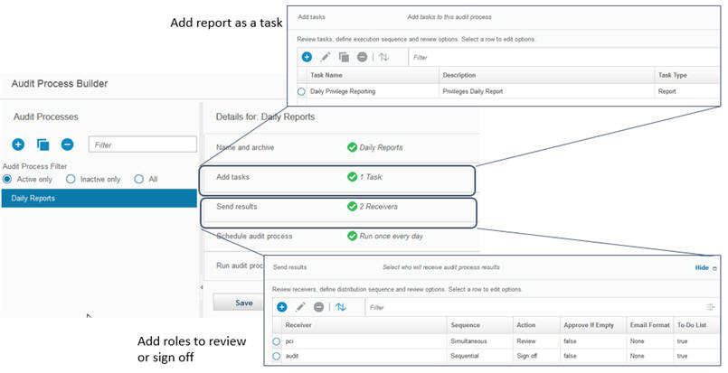Clone the selected audit process

point(43,145)
